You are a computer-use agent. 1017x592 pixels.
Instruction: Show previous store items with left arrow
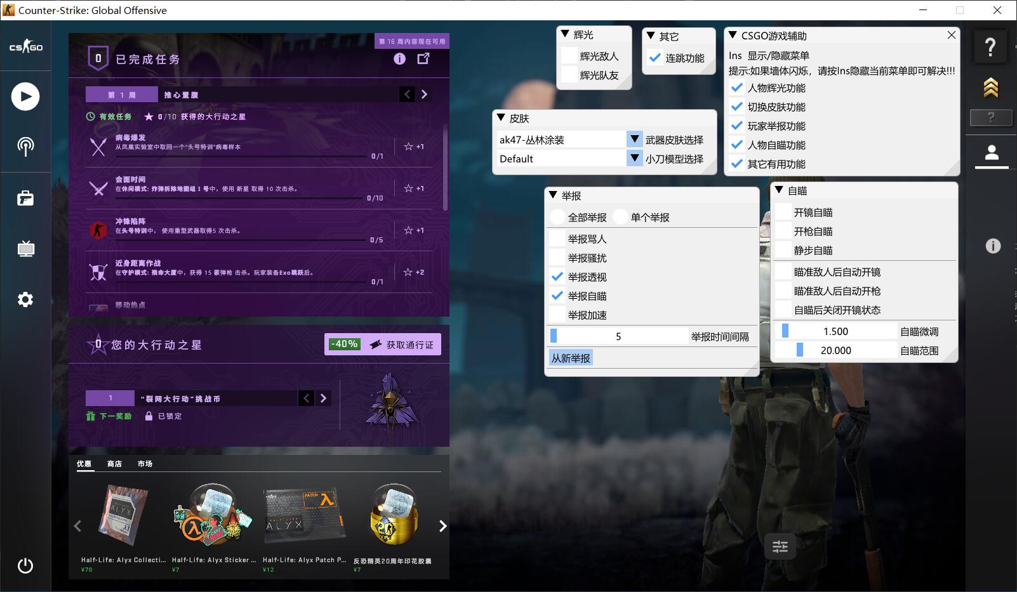point(77,526)
